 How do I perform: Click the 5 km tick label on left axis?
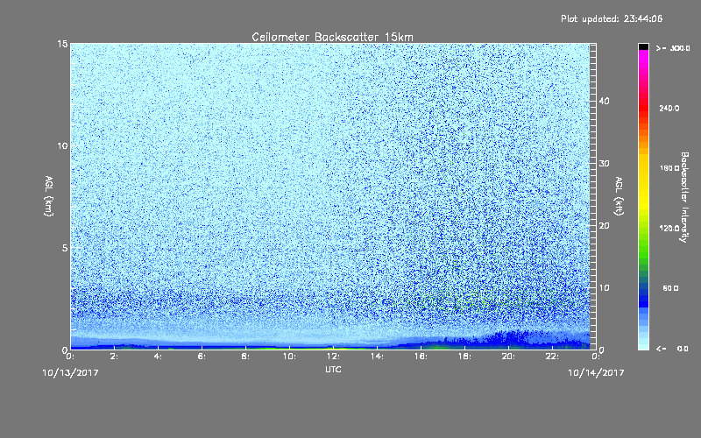[x=65, y=248]
